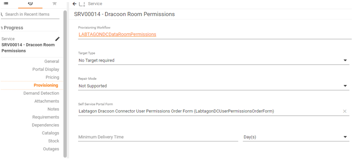
Task: Click the pencil edit icon beside Service
Action: 58,39
